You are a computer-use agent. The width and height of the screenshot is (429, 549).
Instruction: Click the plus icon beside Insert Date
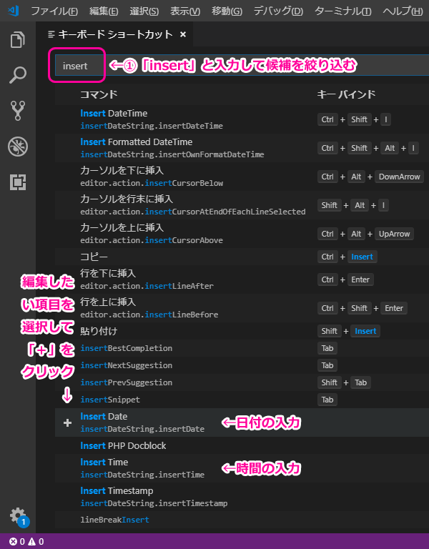[67, 422]
